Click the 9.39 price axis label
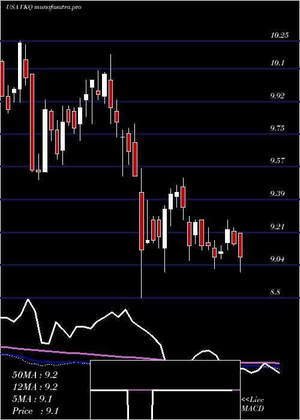 coord(278,193)
